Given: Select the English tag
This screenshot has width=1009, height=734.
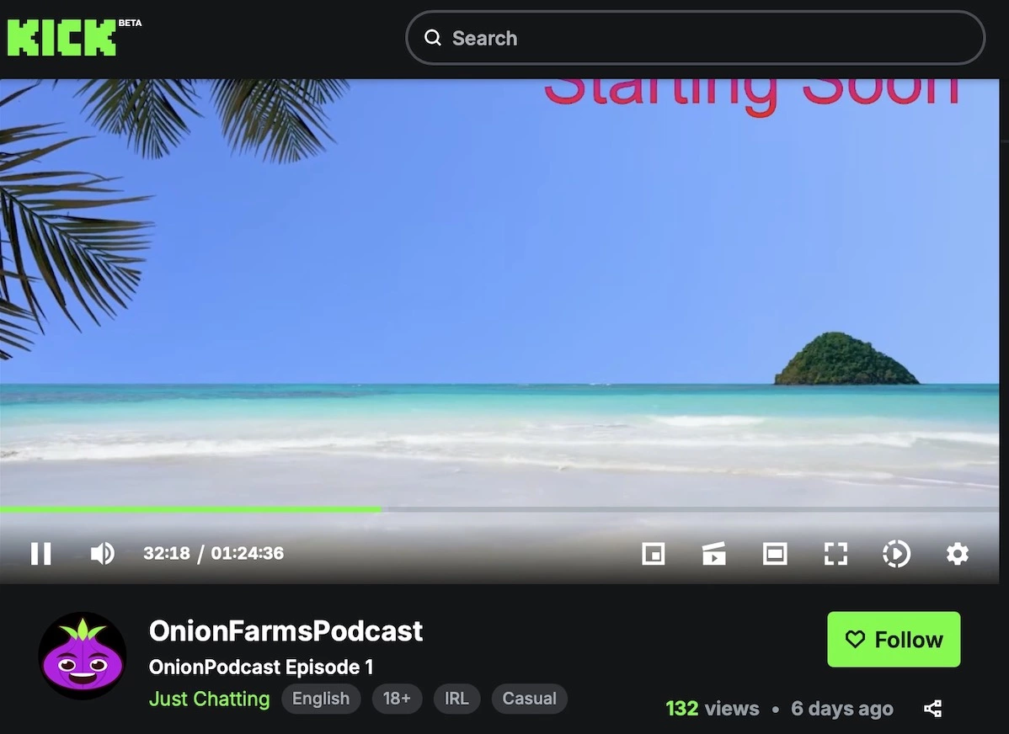Looking at the screenshot, I should point(321,699).
